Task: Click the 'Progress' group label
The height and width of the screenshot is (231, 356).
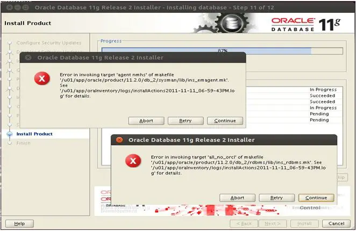Action: coord(111,41)
